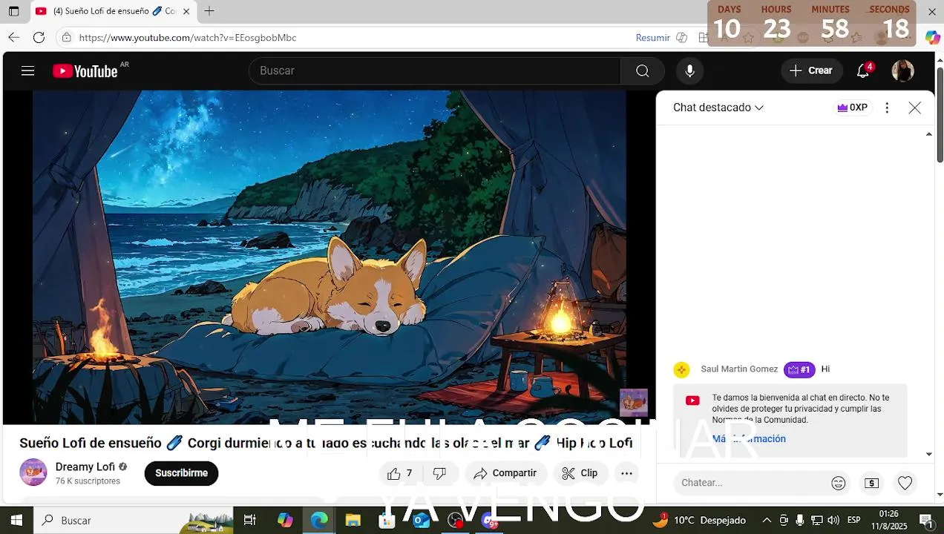Click the magnifier search button

click(x=643, y=70)
